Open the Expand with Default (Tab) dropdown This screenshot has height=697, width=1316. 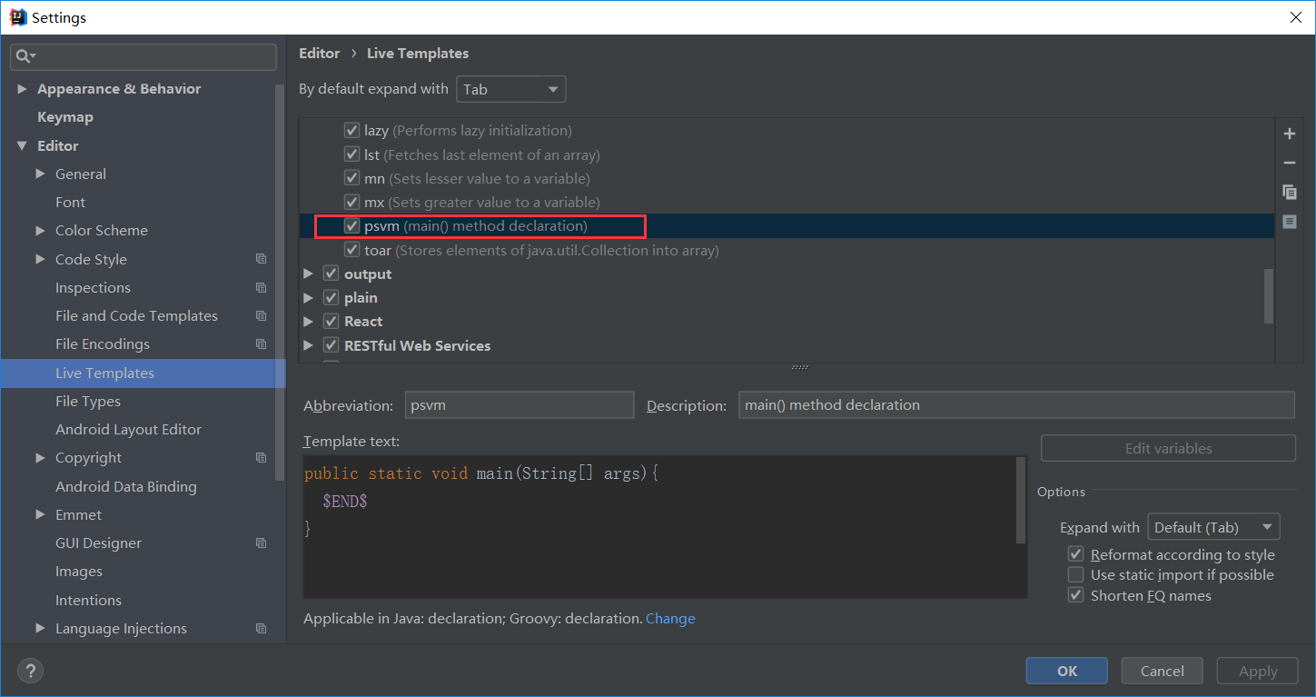tap(1212, 527)
